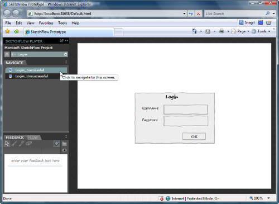This screenshot has height=204, width=279.
Task: Select the feedback highlighter tool
Action: click(x=21, y=144)
